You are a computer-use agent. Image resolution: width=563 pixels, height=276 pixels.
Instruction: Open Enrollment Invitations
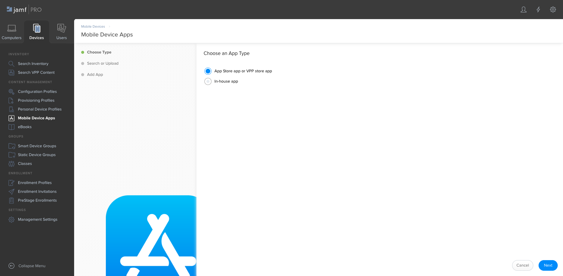click(37, 192)
